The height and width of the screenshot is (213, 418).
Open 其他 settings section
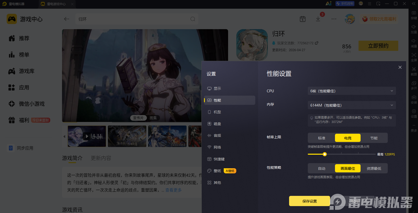230,183
